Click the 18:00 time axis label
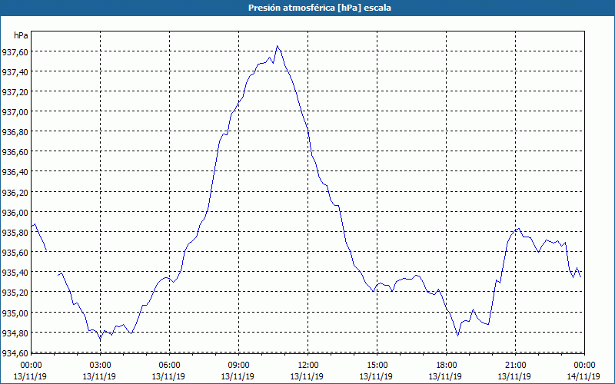Viewport: 615px width, 384px height. click(x=447, y=366)
